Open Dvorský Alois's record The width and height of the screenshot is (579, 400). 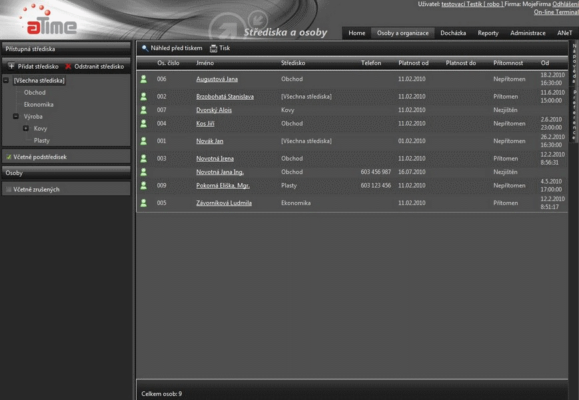[214, 110]
